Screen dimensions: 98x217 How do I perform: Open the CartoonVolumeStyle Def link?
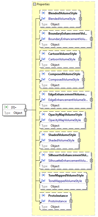[x=62, y=59]
